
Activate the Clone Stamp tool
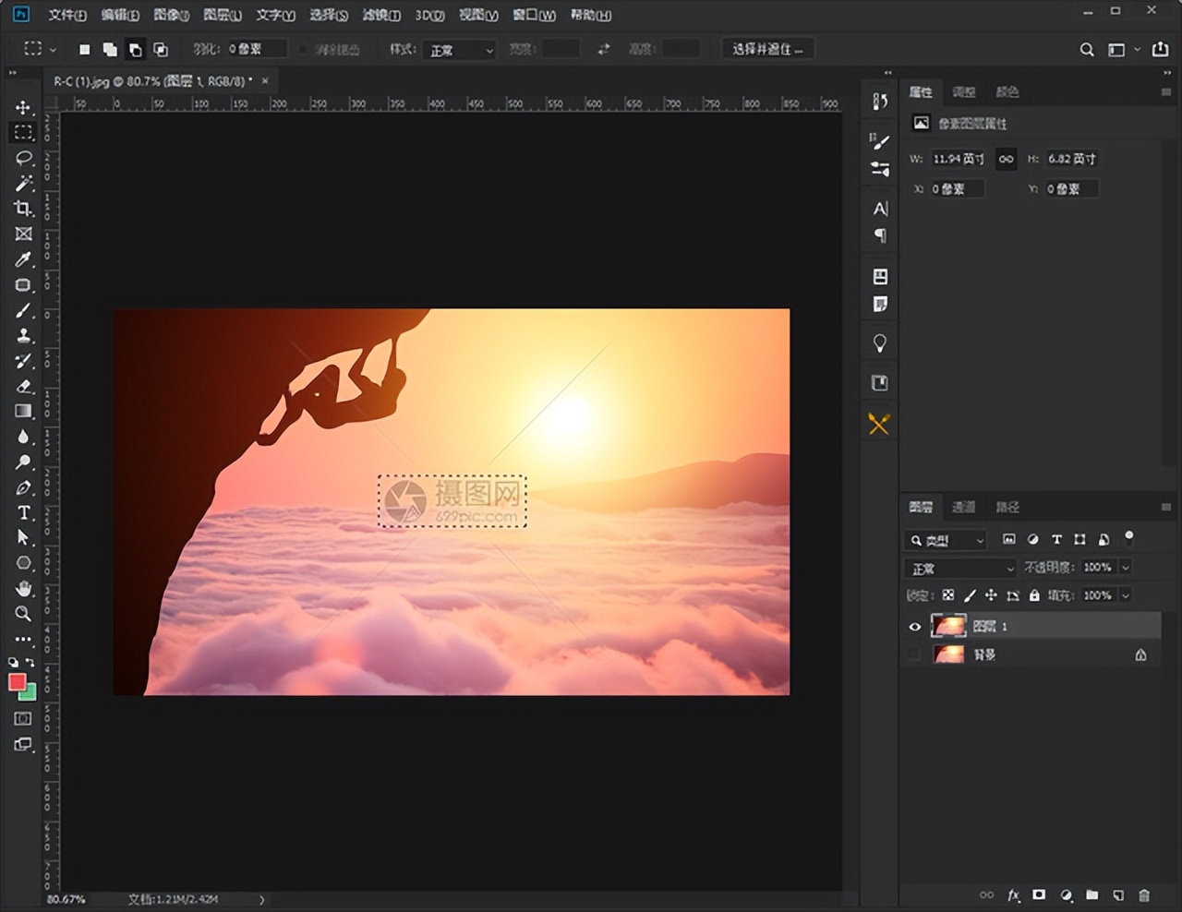pyautogui.click(x=23, y=336)
